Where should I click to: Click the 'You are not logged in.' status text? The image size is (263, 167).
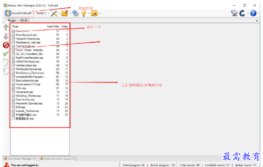pyautogui.click(x=25, y=165)
